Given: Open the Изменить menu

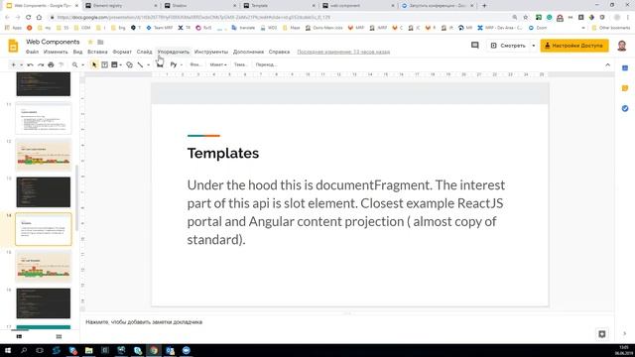Looking at the screenshot, I should [56, 52].
